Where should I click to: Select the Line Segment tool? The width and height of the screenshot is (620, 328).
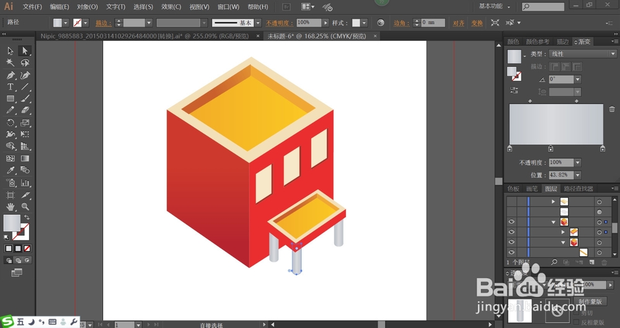click(x=25, y=87)
